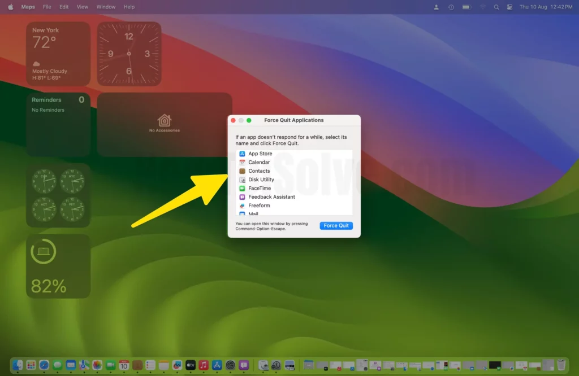
Task: Open the Calendar Dock icon showing 10
Action: [x=124, y=365]
